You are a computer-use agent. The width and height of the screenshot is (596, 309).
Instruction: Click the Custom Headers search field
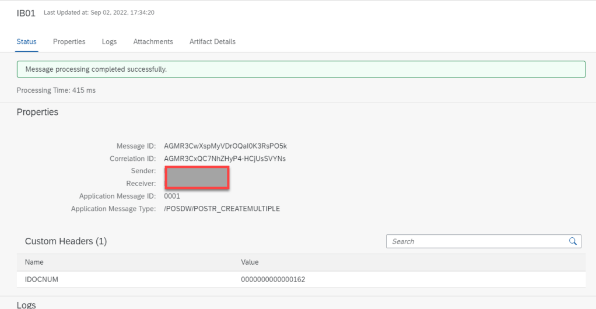point(475,241)
